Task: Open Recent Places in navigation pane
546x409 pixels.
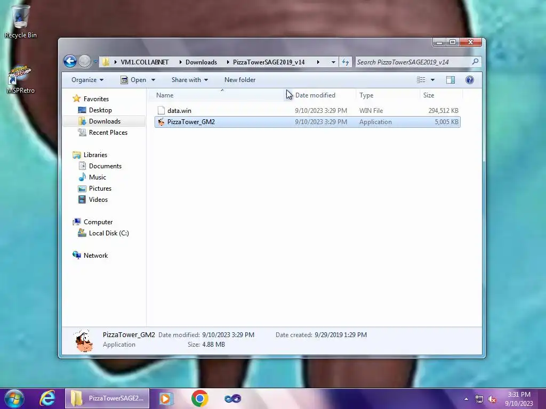Action: (x=103, y=132)
